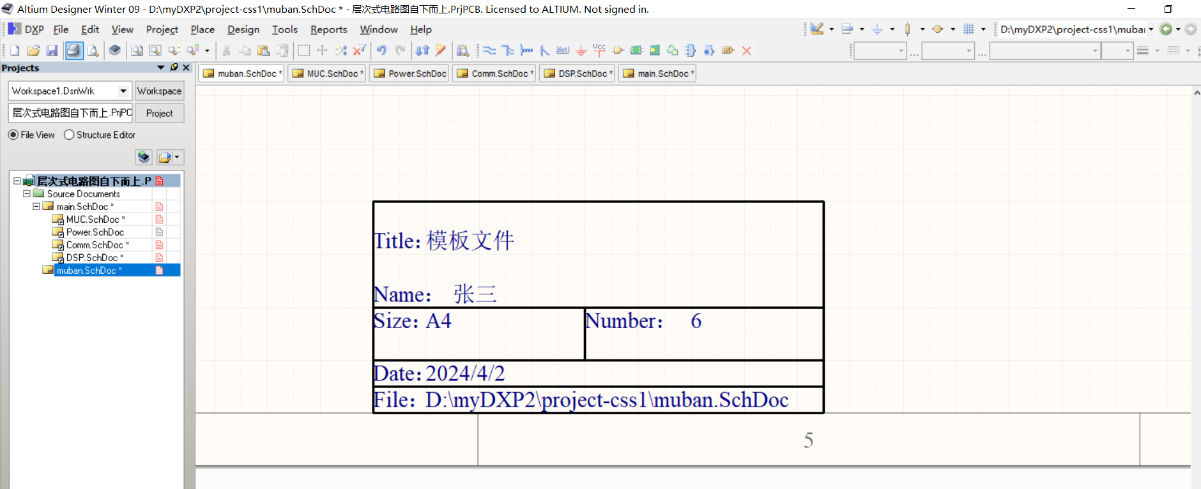The height and width of the screenshot is (489, 1201).
Task: Click the Cross probe pencil icon
Action: [441, 50]
